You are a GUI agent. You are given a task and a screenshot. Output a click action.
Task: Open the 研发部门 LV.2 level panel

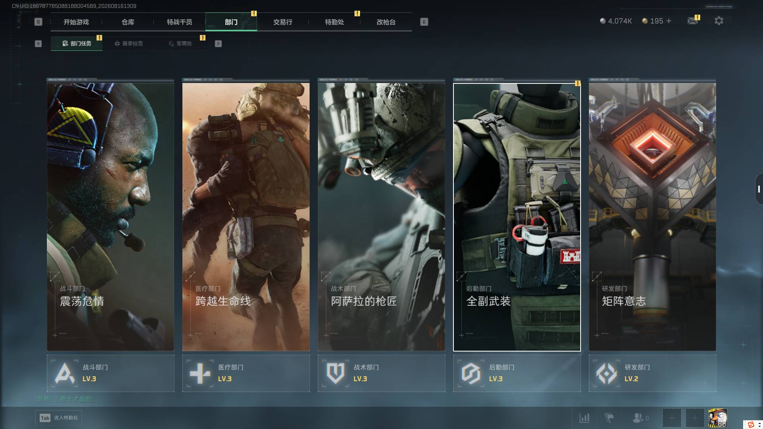click(x=653, y=373)
